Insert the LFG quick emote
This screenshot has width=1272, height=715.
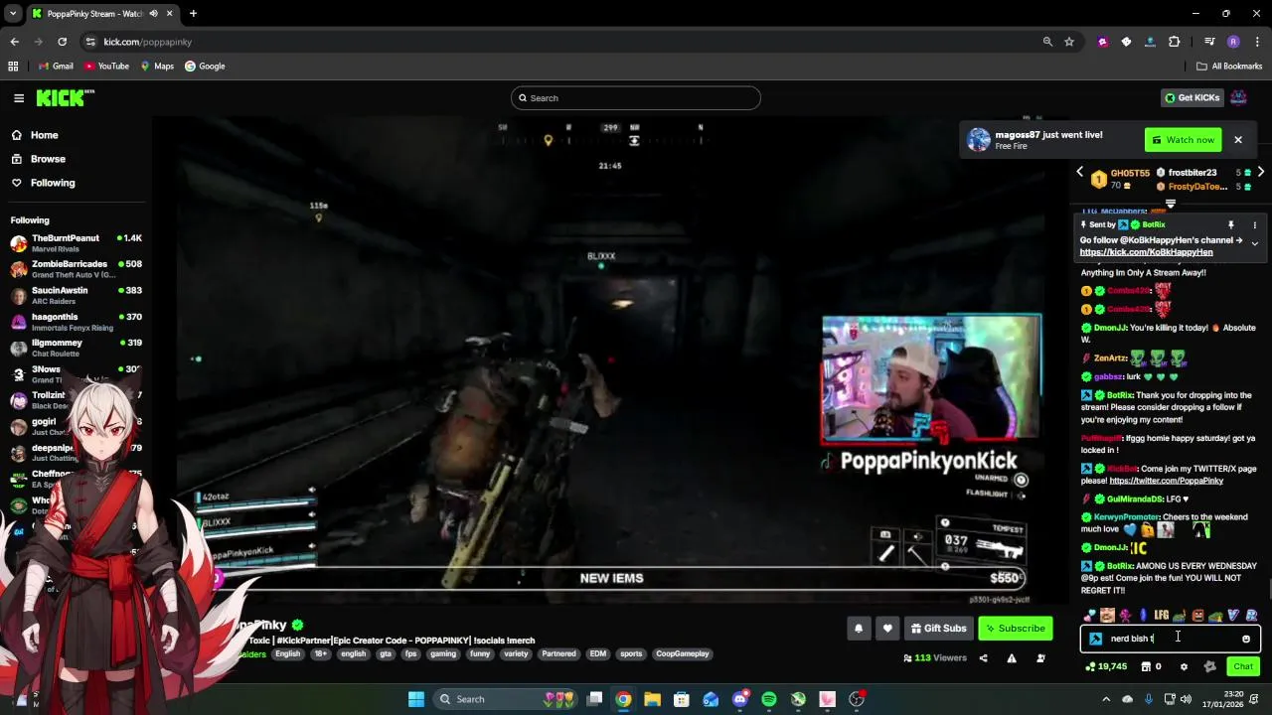1161,616
